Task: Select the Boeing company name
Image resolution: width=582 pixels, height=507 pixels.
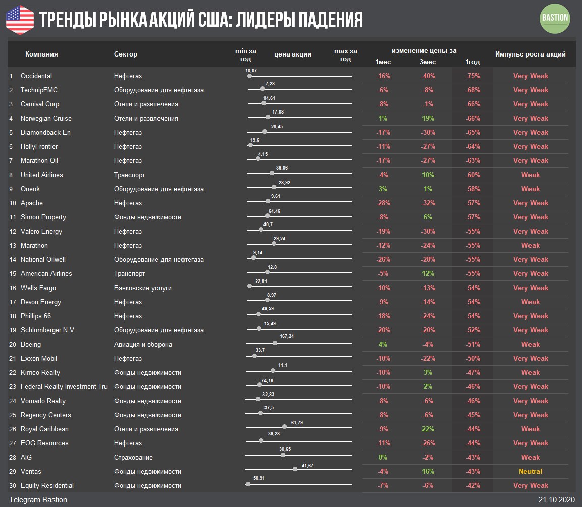Action: [x=31, y=344]
